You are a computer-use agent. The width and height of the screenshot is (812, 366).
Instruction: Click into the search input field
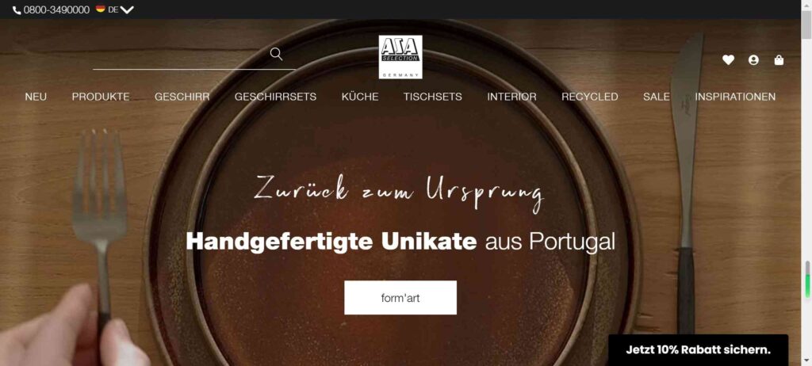pyautogui.click(x=182, y=55)
